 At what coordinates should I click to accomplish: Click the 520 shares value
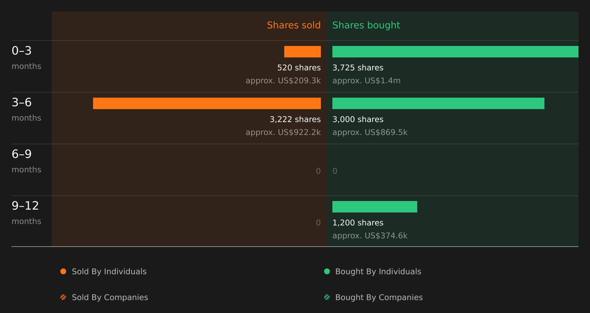299,68
